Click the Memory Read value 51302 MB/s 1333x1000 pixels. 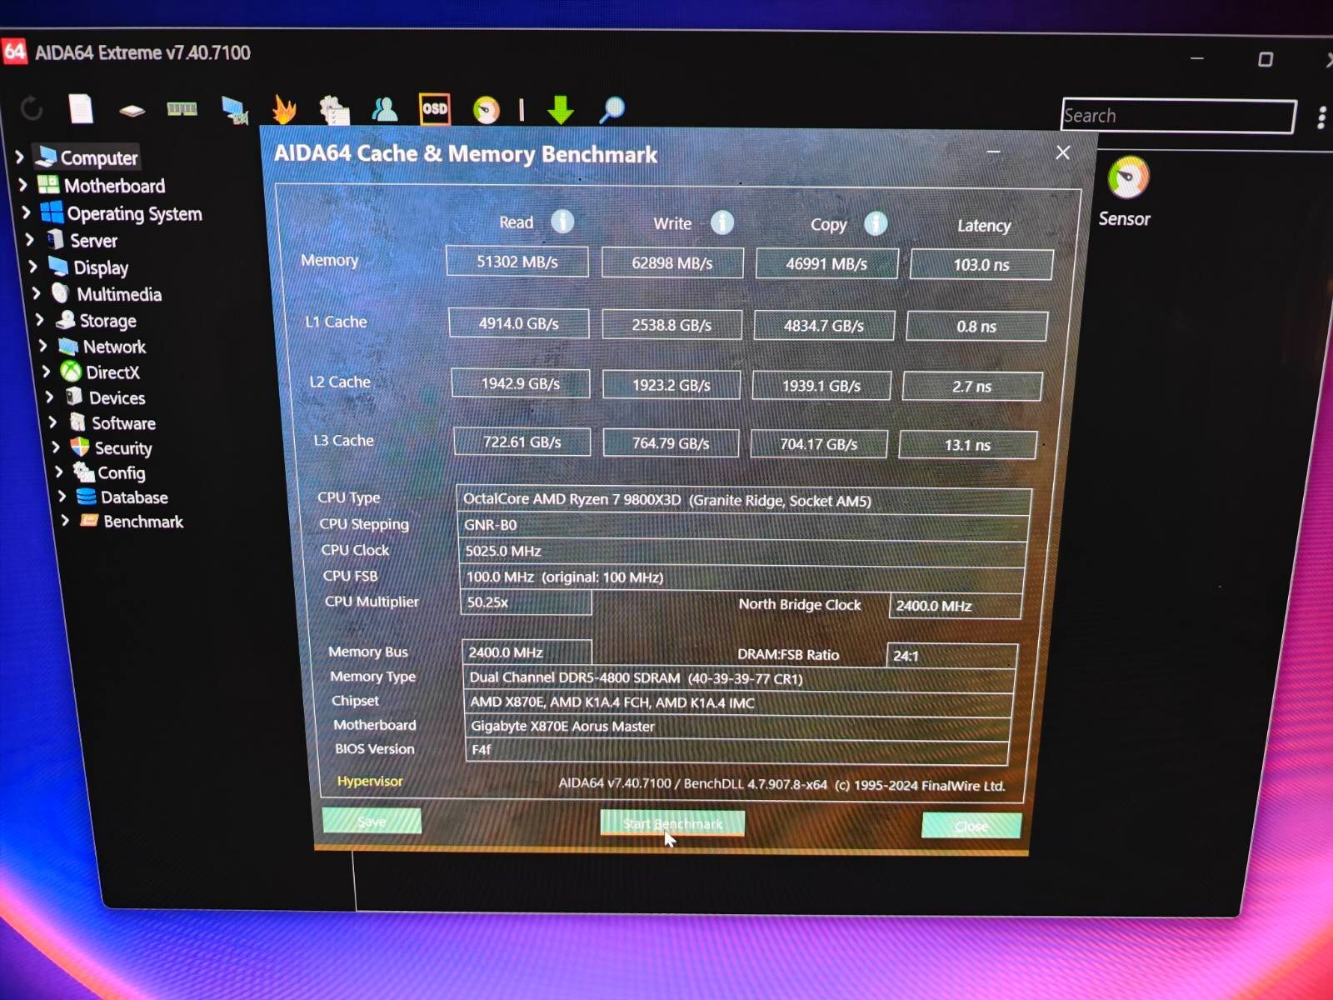[517, 262]
